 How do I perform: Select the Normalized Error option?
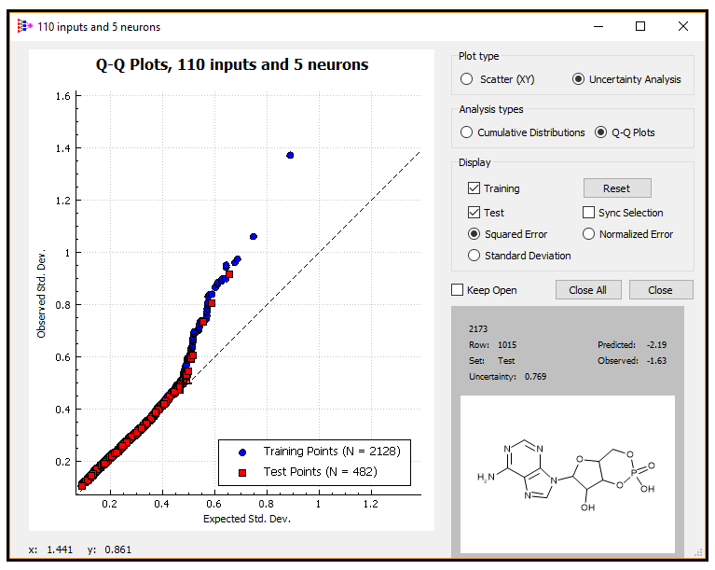pyautogui.click(x=628, y=234)
